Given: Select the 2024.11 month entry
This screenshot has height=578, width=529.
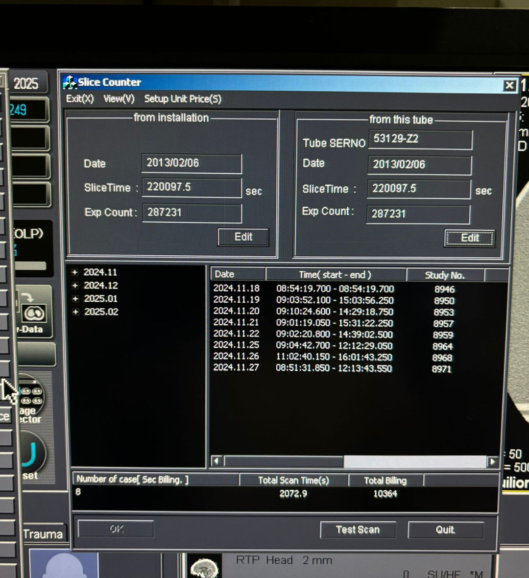Looking at the screenshot, I should pyautogui.click(x=100, y=272).
